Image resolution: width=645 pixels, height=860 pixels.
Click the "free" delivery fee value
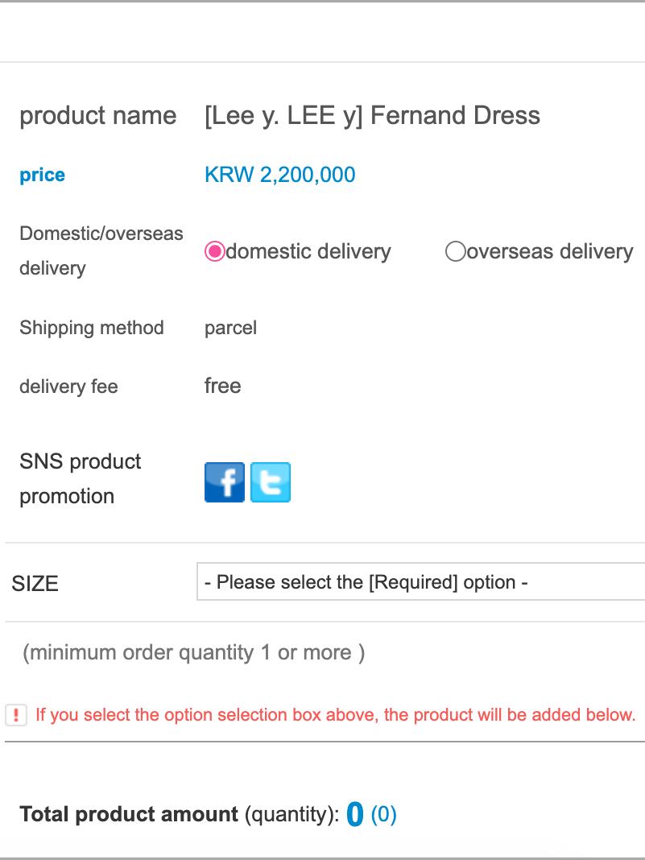(x=222, y=386)
